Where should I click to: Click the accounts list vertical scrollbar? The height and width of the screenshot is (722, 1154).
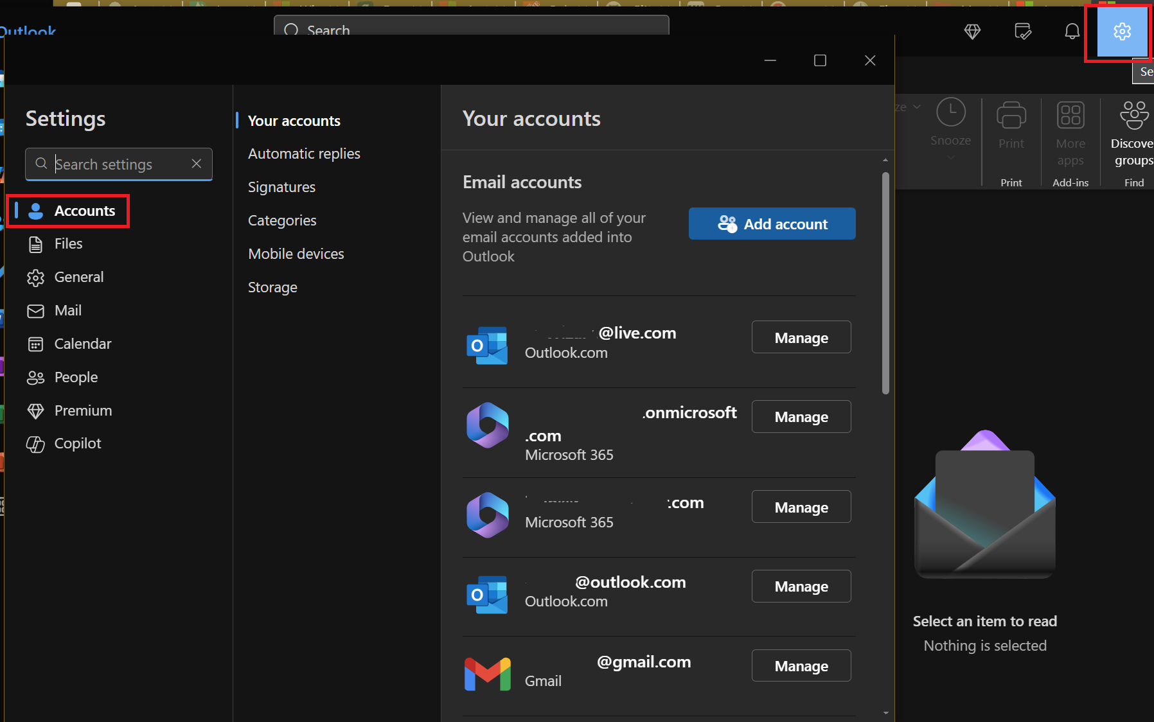coord(885,283)
